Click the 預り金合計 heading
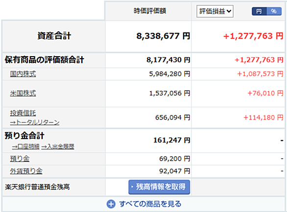 [24, 135]
